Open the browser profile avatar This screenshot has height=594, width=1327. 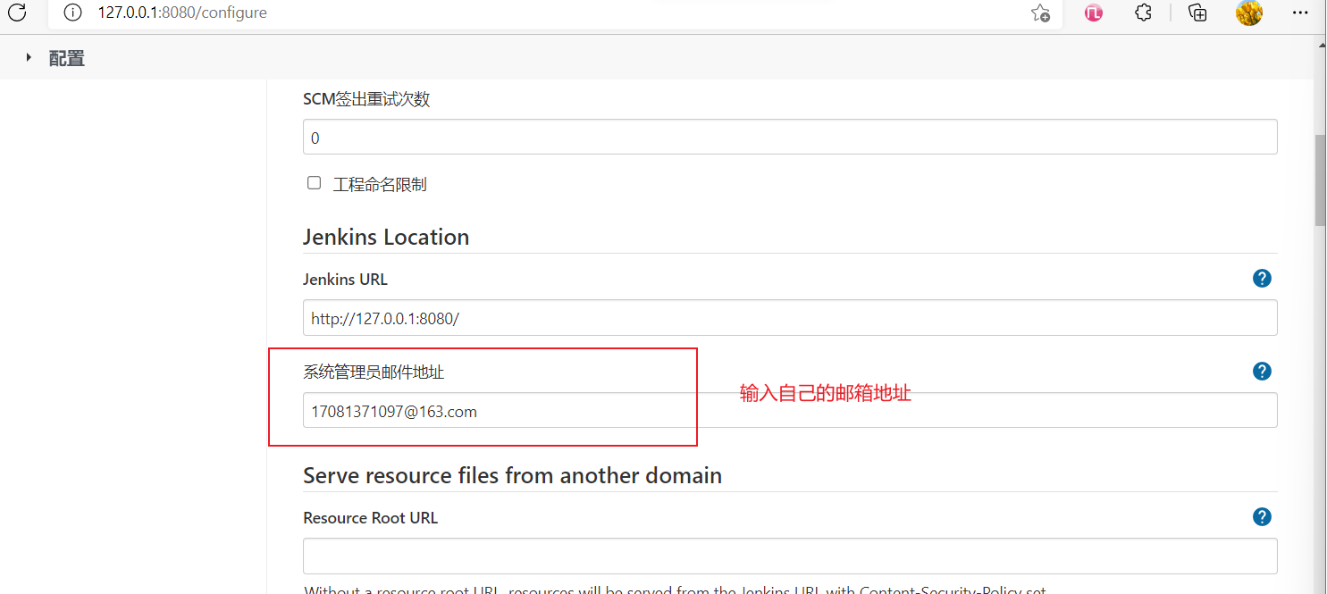[1249, 13]
